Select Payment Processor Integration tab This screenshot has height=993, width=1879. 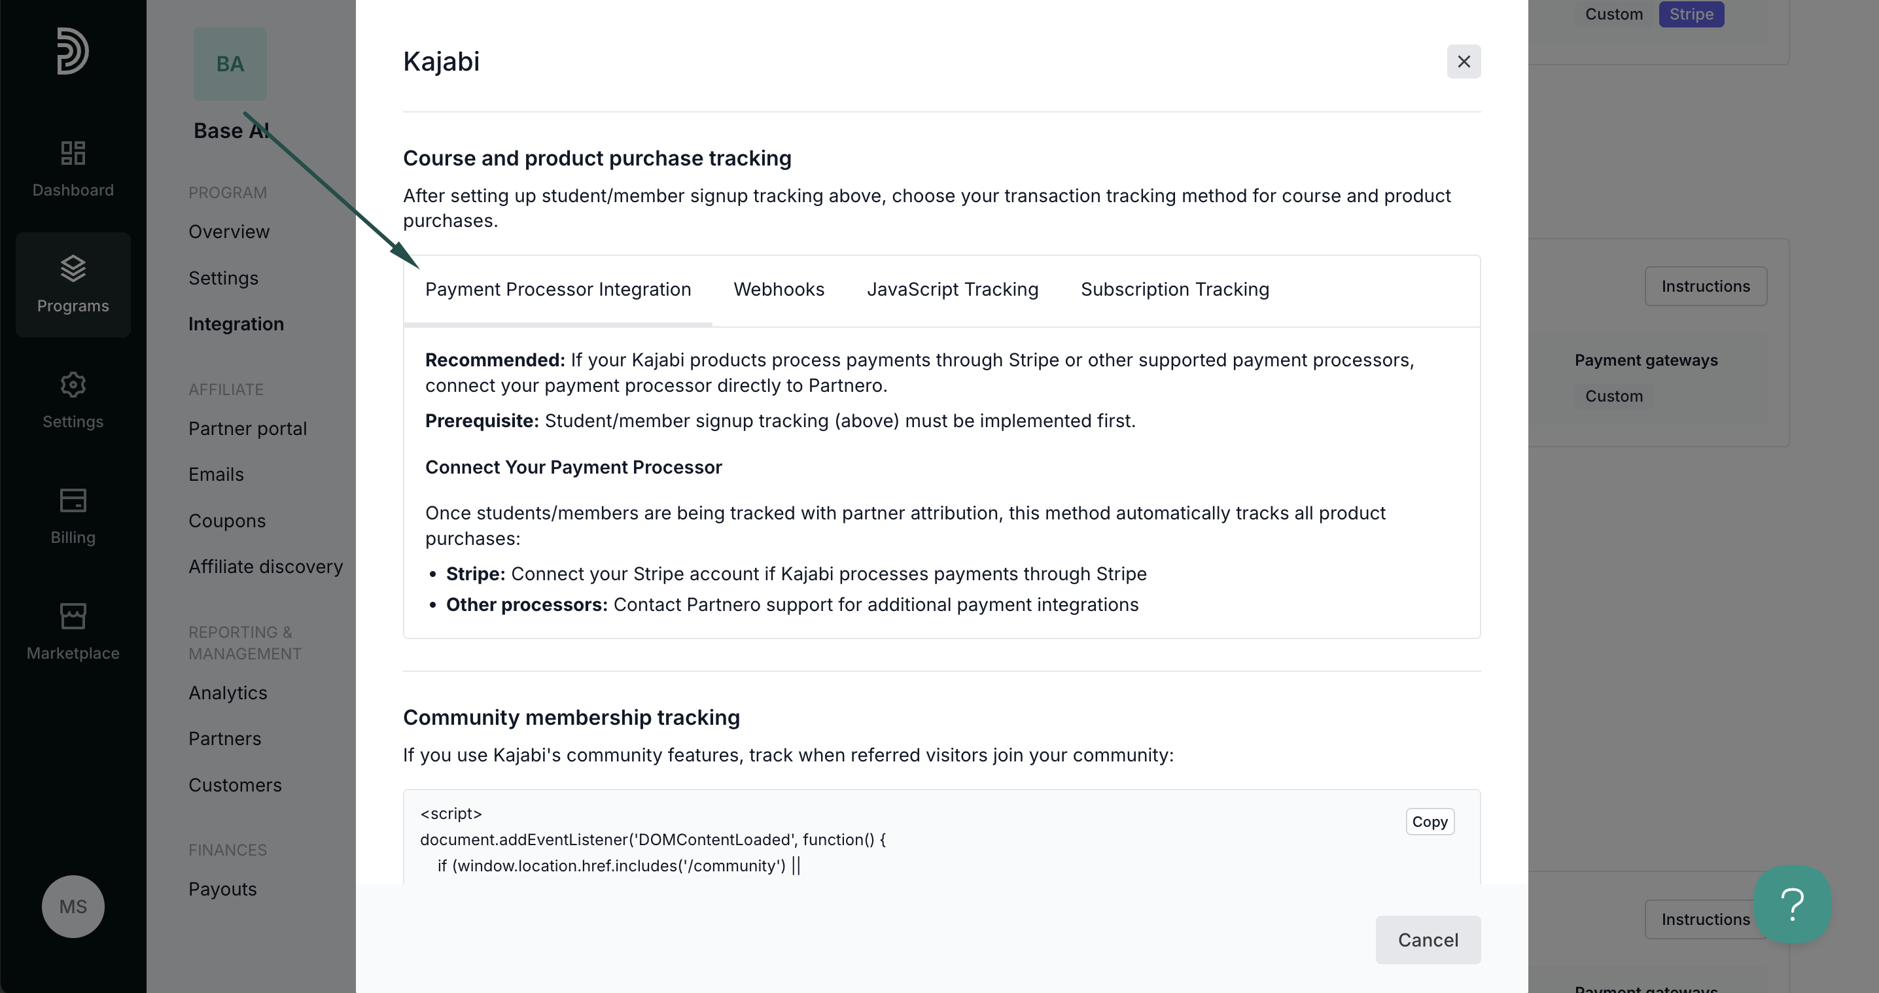click(558, 289)
